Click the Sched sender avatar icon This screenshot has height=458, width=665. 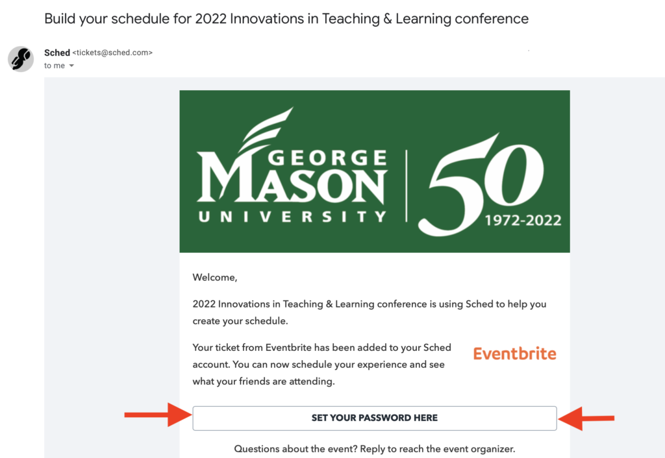click(x=21, y=59)
